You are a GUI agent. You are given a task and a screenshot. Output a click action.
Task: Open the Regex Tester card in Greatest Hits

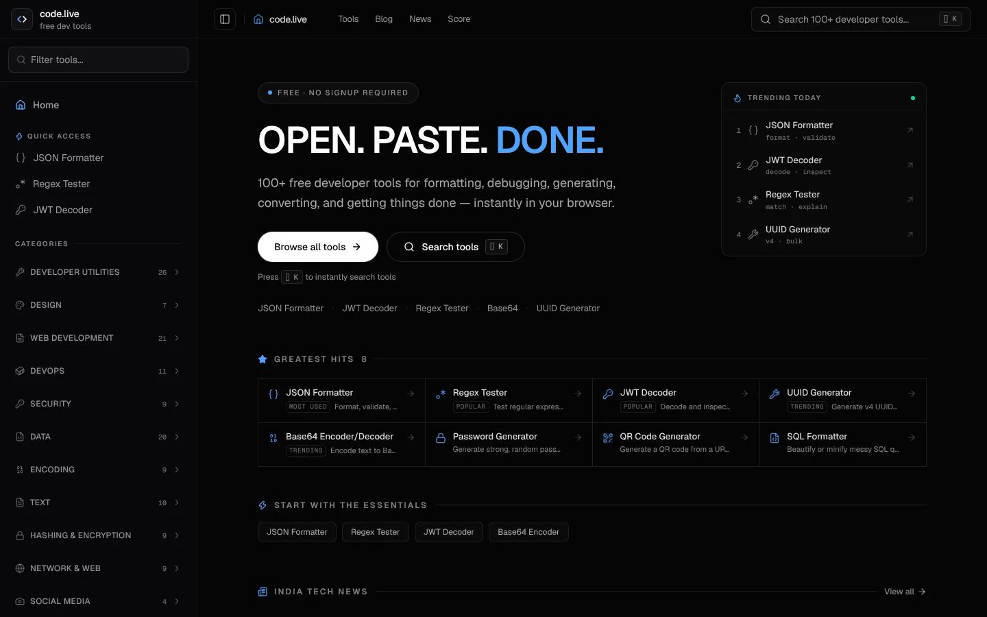[509, 400]
